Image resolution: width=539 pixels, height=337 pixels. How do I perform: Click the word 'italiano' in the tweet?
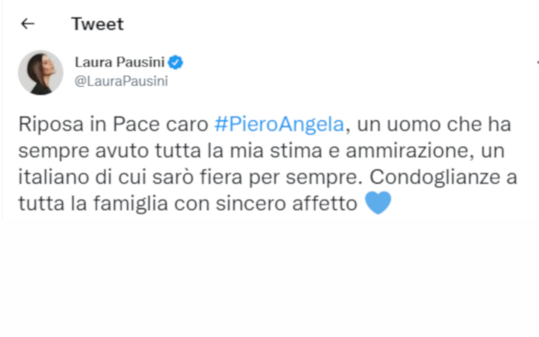click(x=54, y=177)
